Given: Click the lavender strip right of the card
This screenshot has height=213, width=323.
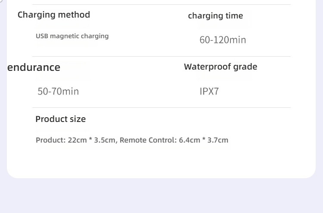Looking at the screenshot, I should 319,88.
